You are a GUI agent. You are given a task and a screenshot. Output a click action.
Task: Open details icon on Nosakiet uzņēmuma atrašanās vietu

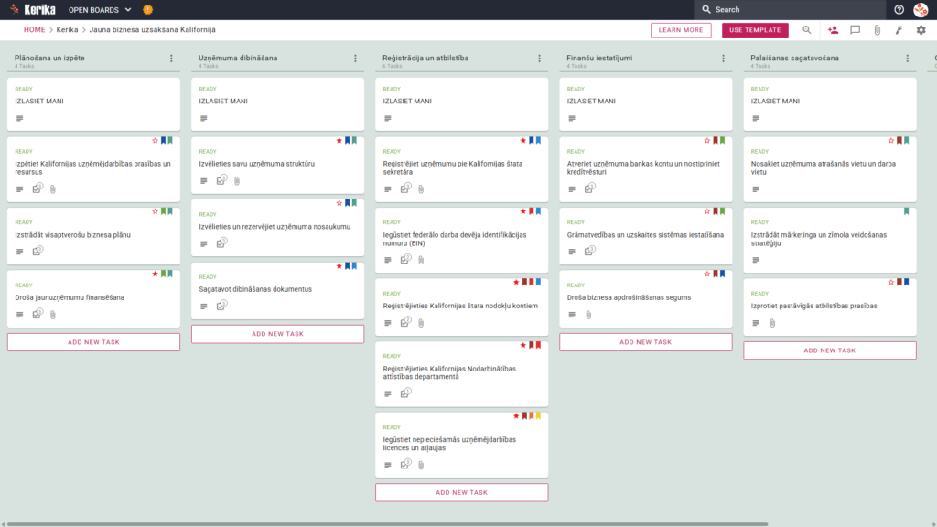[x=756, y=189]
